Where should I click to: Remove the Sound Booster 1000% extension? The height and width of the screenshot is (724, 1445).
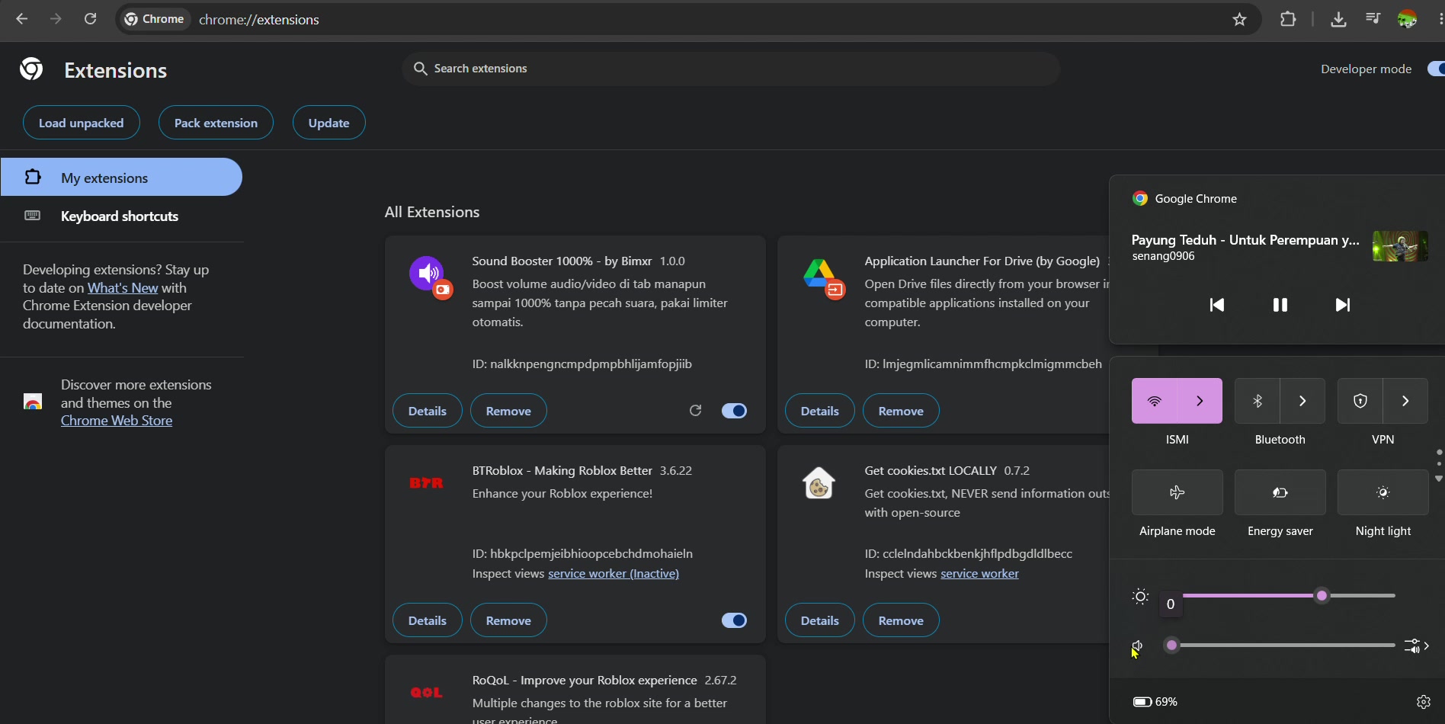(508, 411)
